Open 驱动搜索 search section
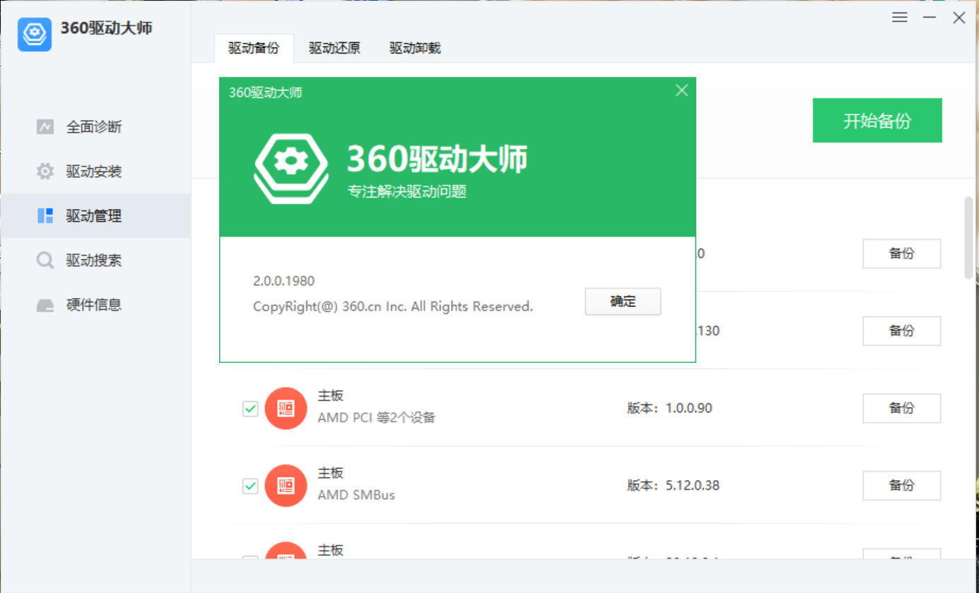 point(95,260)
